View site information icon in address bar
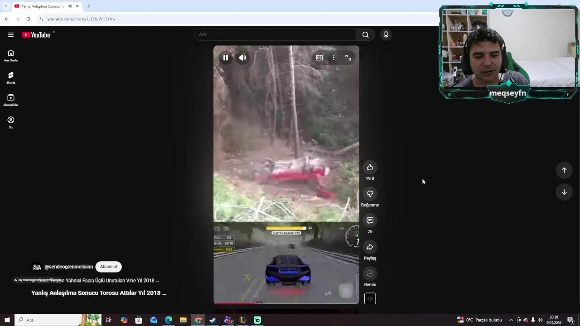This screenshot has width=580, height=326. click(x=41, y=19)
